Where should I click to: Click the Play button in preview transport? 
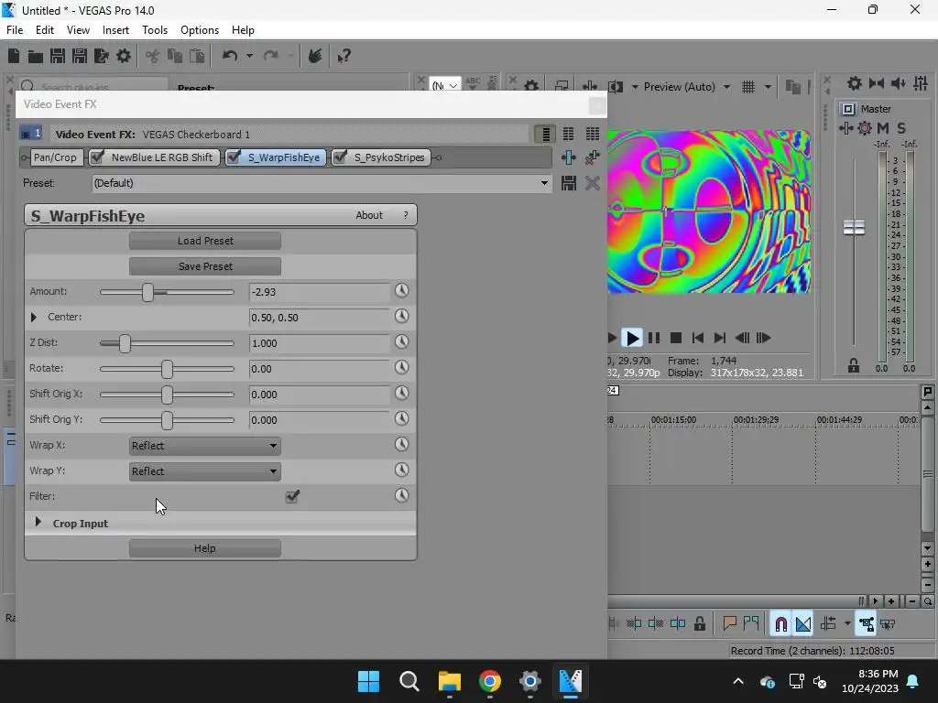[x=632, y=338]
